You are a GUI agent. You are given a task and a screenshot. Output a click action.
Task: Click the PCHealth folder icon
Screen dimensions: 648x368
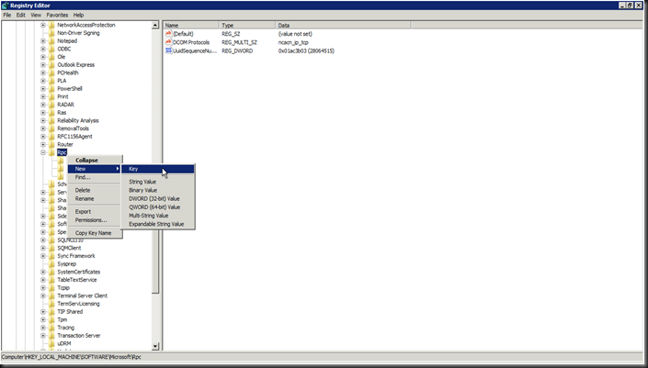(51, 72)
